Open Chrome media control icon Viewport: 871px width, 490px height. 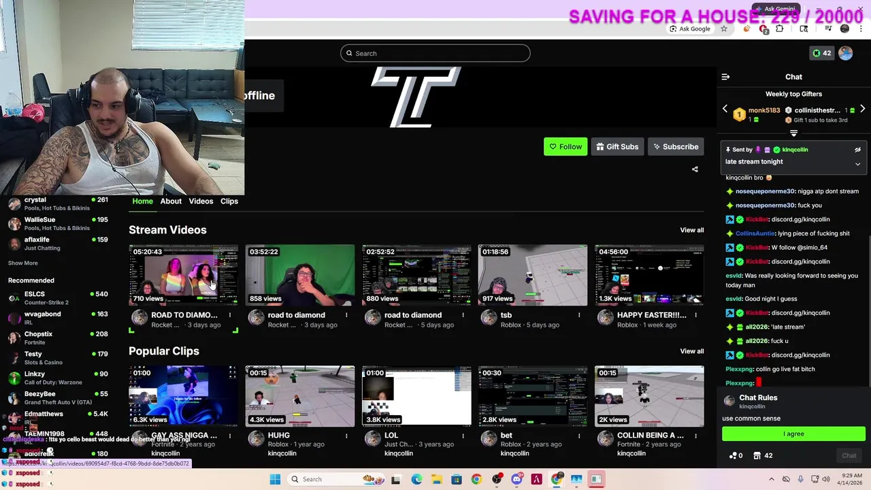coord(828,29)
